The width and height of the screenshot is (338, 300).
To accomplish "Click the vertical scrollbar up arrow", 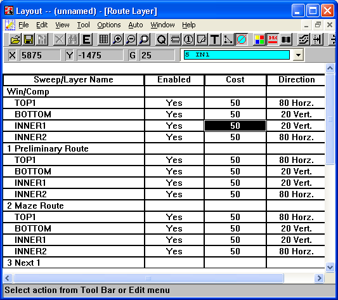I will tap(330, 68).
